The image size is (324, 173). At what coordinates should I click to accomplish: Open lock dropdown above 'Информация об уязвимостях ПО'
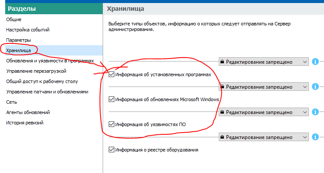point(264,112)
